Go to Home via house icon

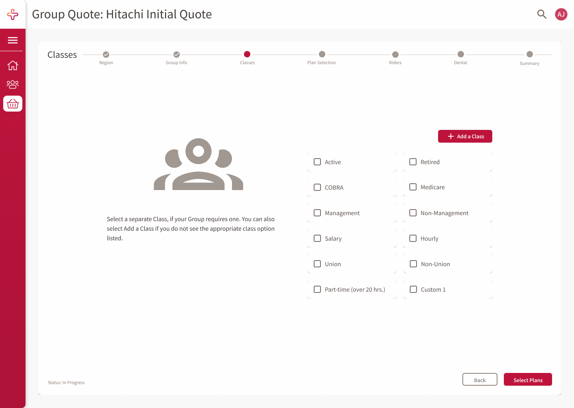pyautogui.click(x=13, y=65)
